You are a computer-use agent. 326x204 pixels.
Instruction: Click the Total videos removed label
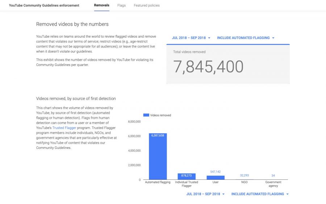pos(189,52)
